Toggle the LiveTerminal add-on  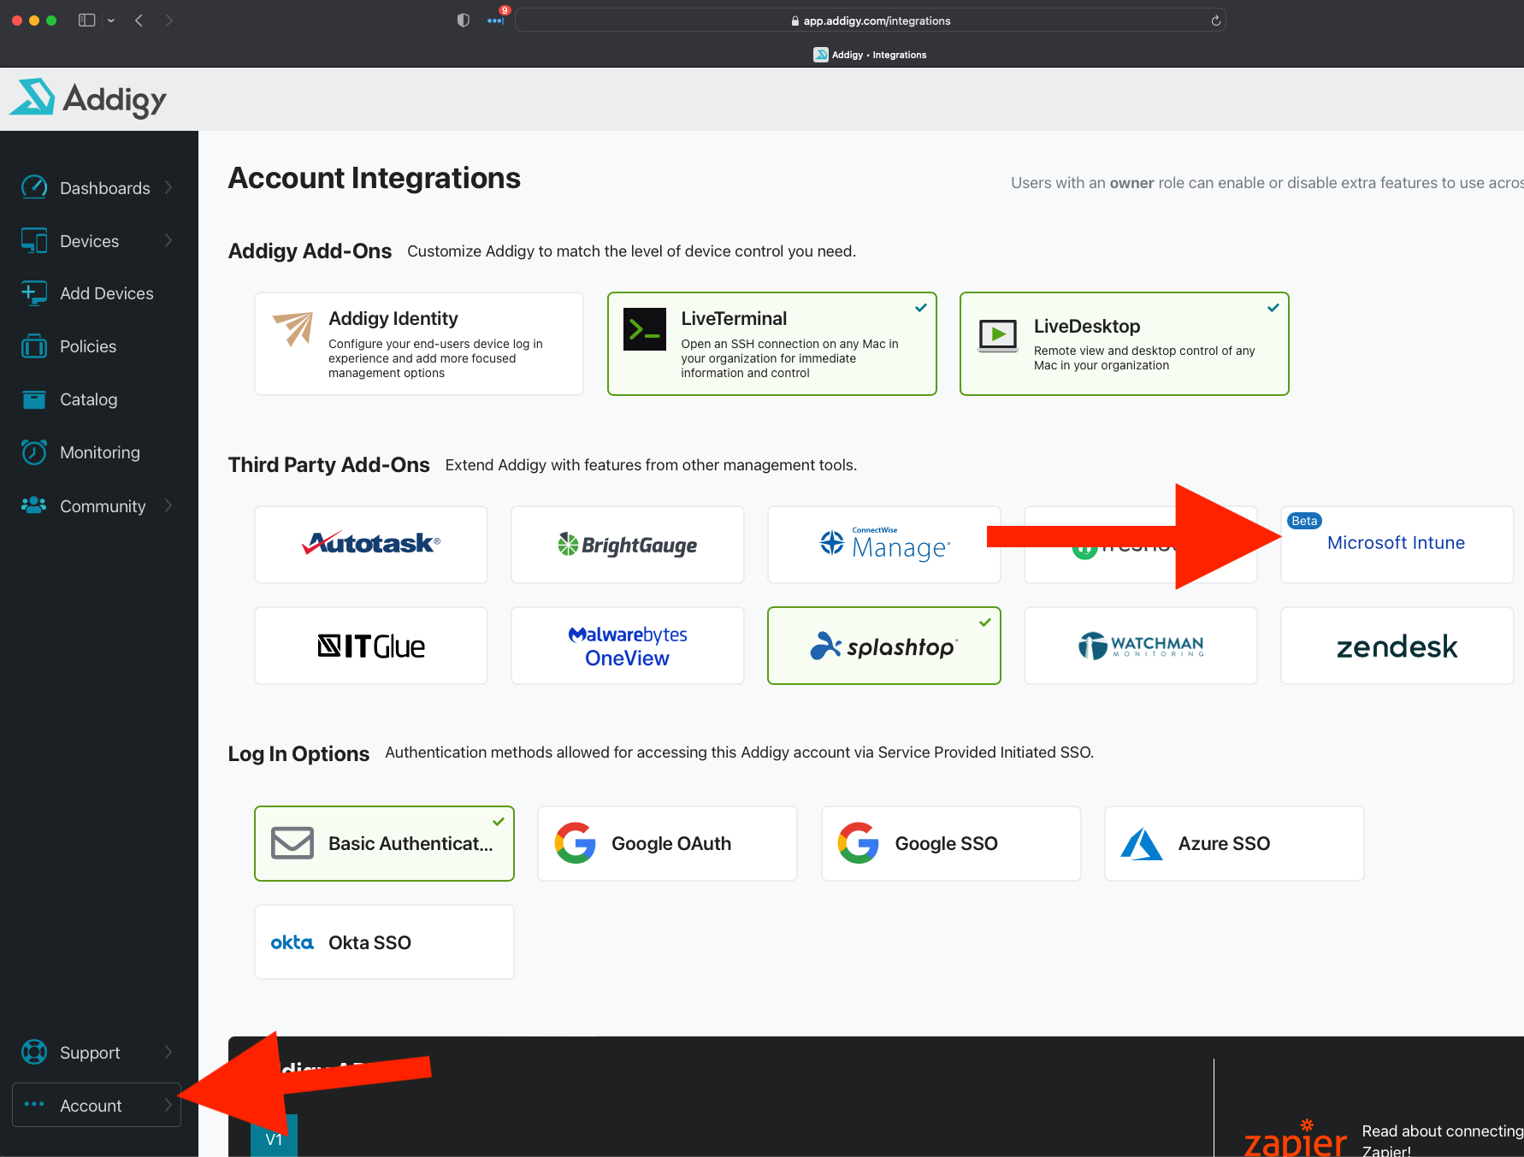[771, 344]
